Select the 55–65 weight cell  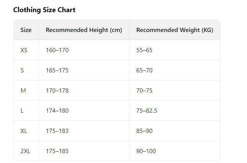[x=144, y=50]
